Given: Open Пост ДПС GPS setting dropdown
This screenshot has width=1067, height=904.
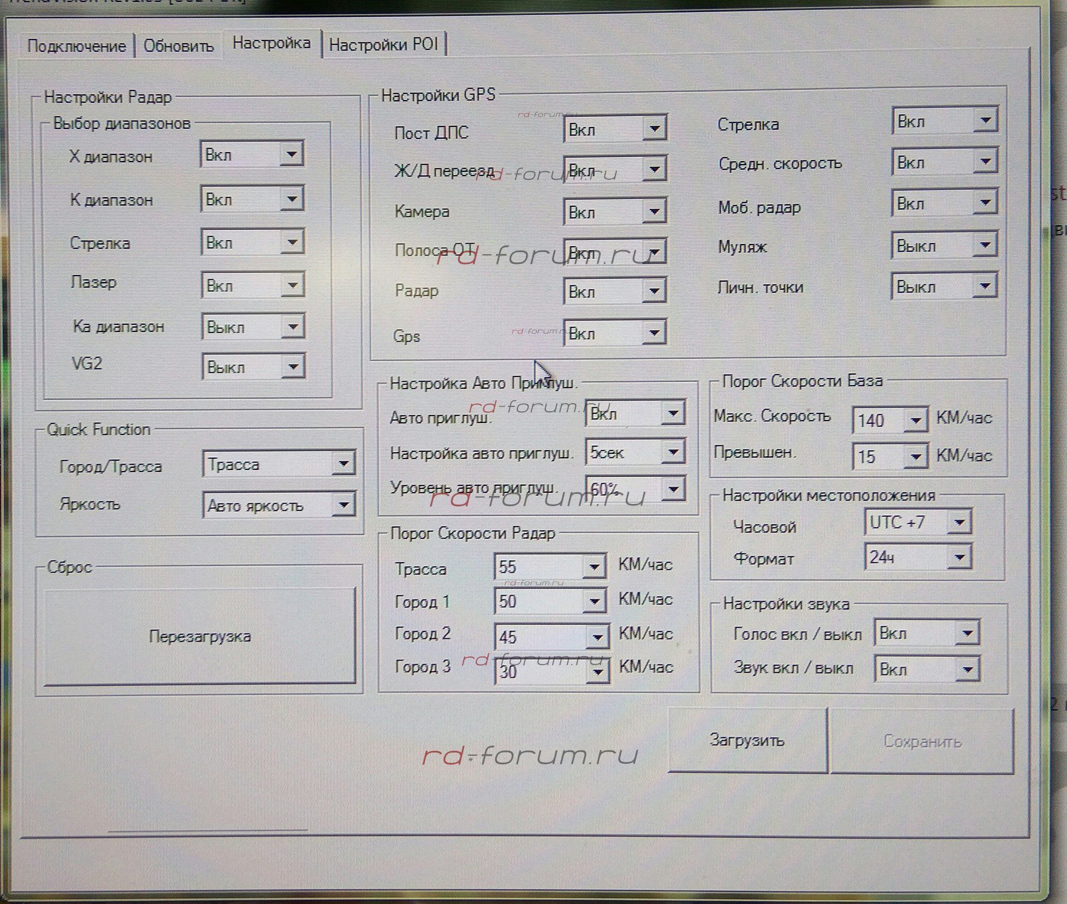Looking at the screenshot, I should pyautogui.click(x=654, y=129).
